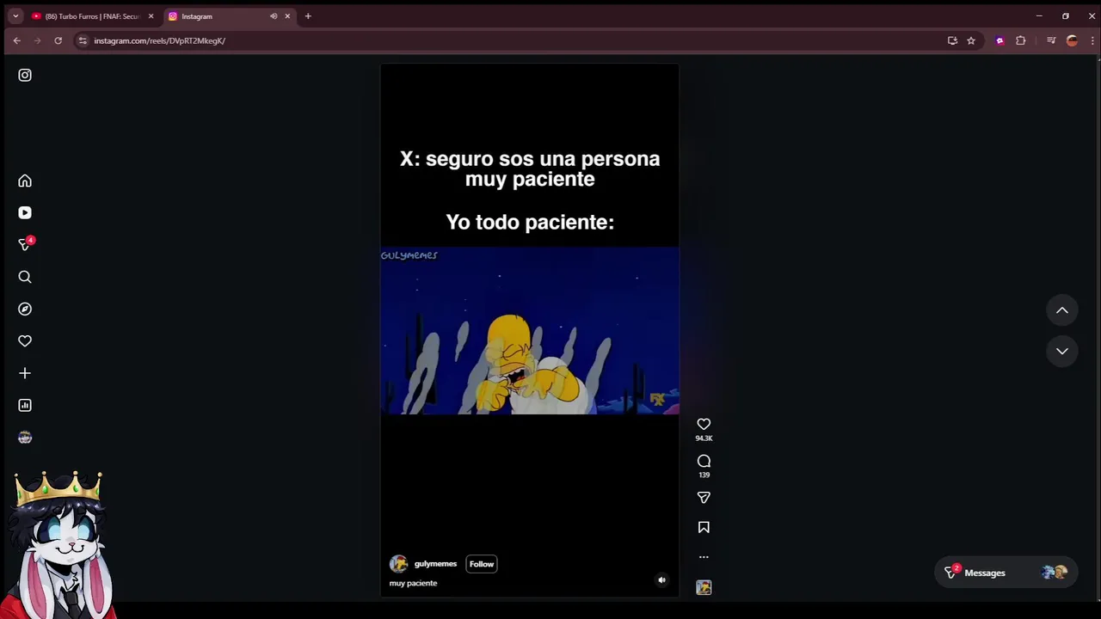Viewport: 1101px width, 619px height.
Task: Open the media controls toolbar button
Action: coord(1051,40)
